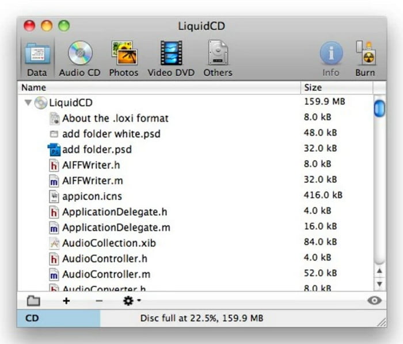403x344 pixels.
Task: Click the m icon of AudioController.m
Action: [x=54, y=275]
